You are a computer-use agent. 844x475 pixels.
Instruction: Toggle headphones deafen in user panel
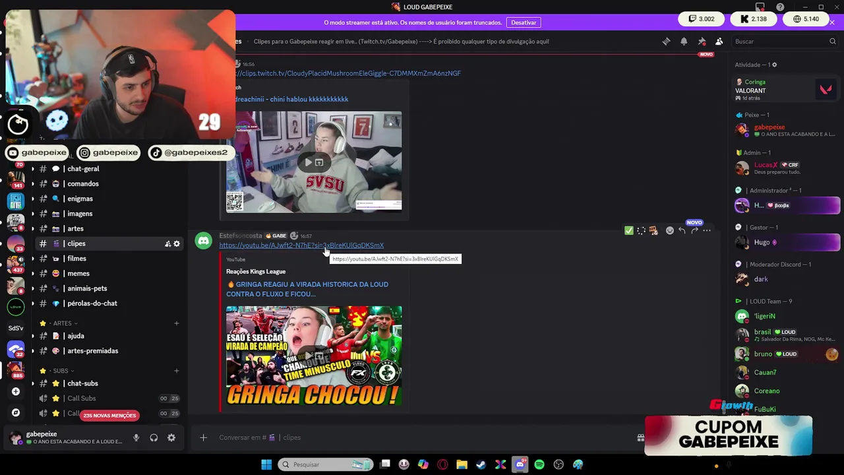(x=154, y=437)
